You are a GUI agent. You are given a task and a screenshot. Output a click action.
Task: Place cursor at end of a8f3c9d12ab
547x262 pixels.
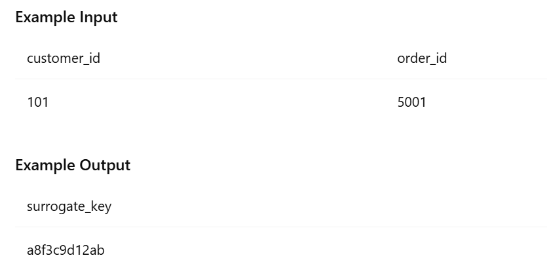105,250
